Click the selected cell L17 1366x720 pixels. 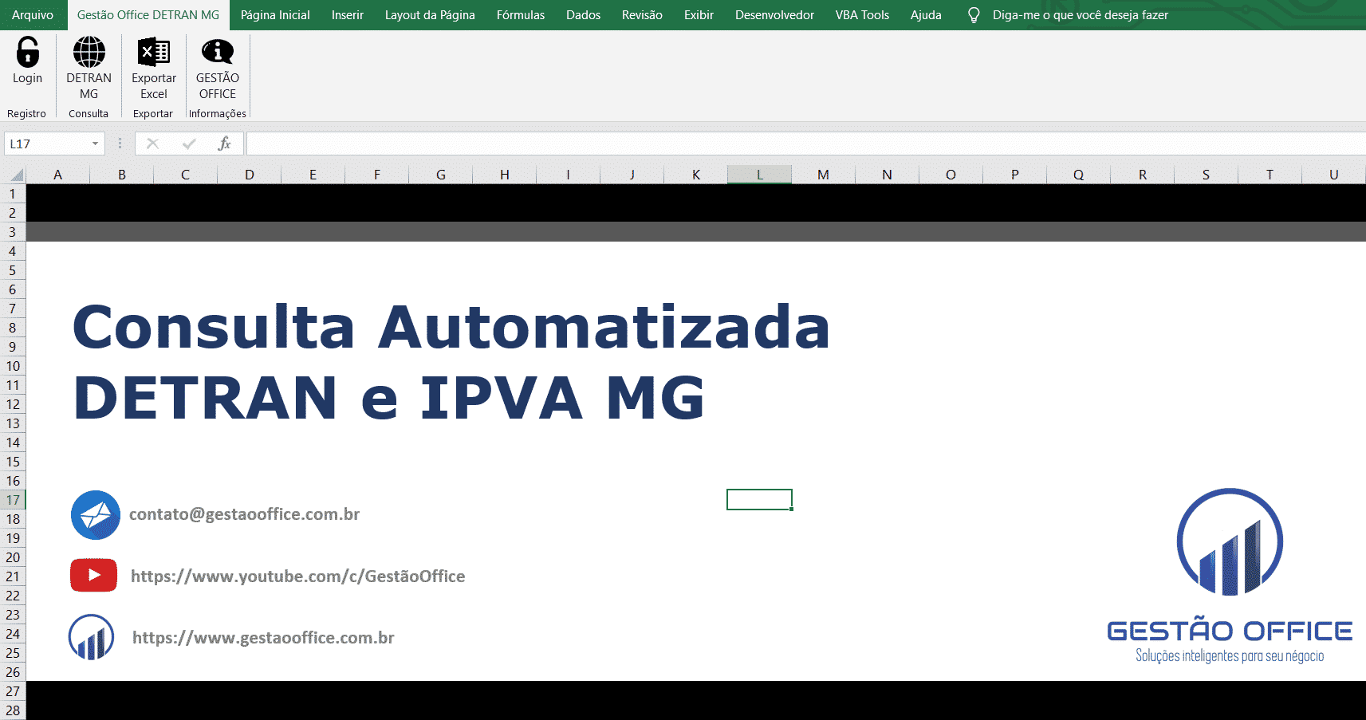coord(759,500)
